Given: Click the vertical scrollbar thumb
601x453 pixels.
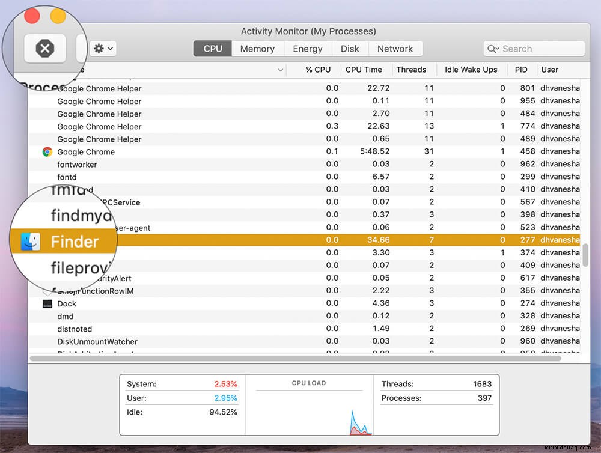Looking at the screenshot, I should pyautogui.click(x=585, y=255).
